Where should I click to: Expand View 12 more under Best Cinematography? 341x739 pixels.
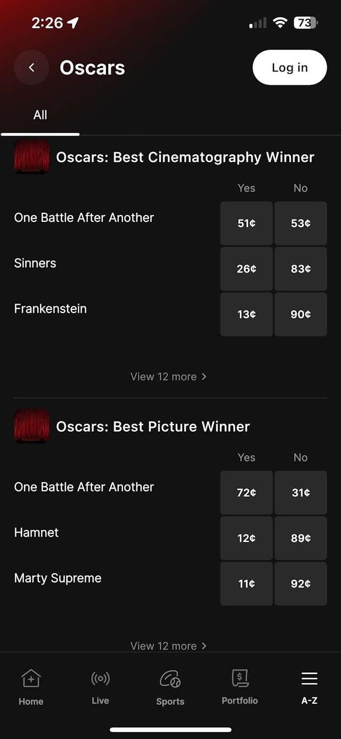168,377
